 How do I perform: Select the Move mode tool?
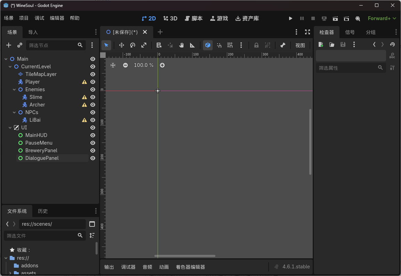(x=122, y=45)
